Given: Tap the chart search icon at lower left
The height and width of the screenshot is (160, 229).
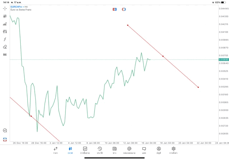Looking at the screenshot, I should coord(5,131).
